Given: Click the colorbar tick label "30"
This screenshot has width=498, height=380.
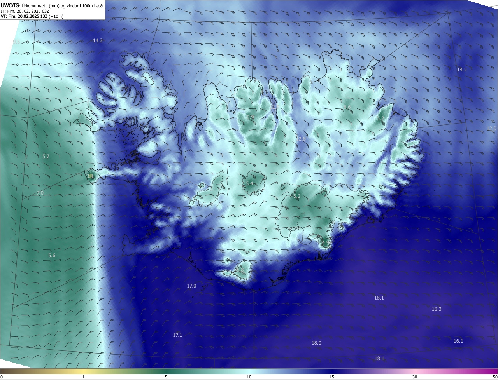Looking at the screenshot, I should [415, 377].
